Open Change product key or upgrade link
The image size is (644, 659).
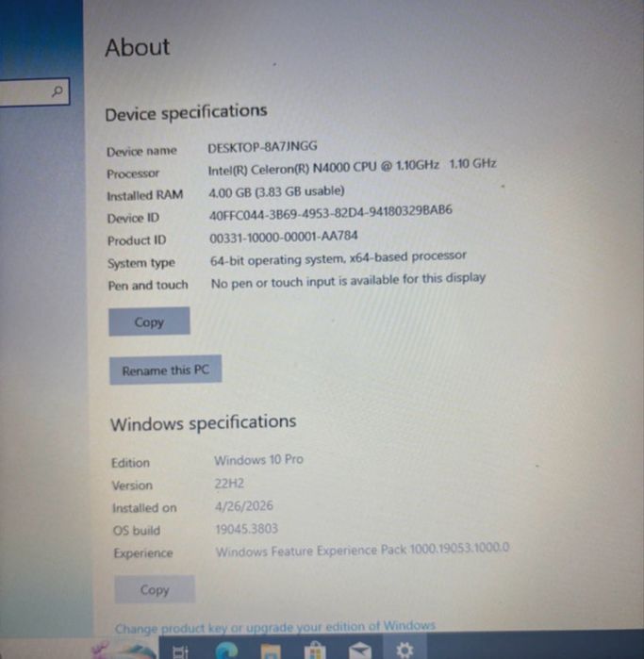275,627
